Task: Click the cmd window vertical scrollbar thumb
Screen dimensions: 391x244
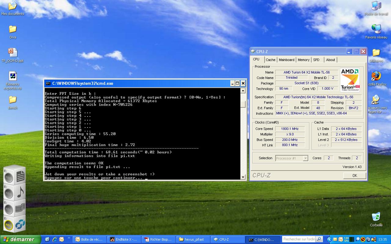Action: pos(243,104)
